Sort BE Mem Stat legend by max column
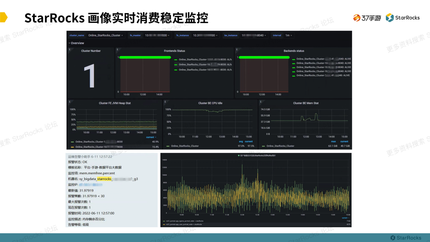Image resolution: width=430 pixels, height=242 pixels. 334,142
